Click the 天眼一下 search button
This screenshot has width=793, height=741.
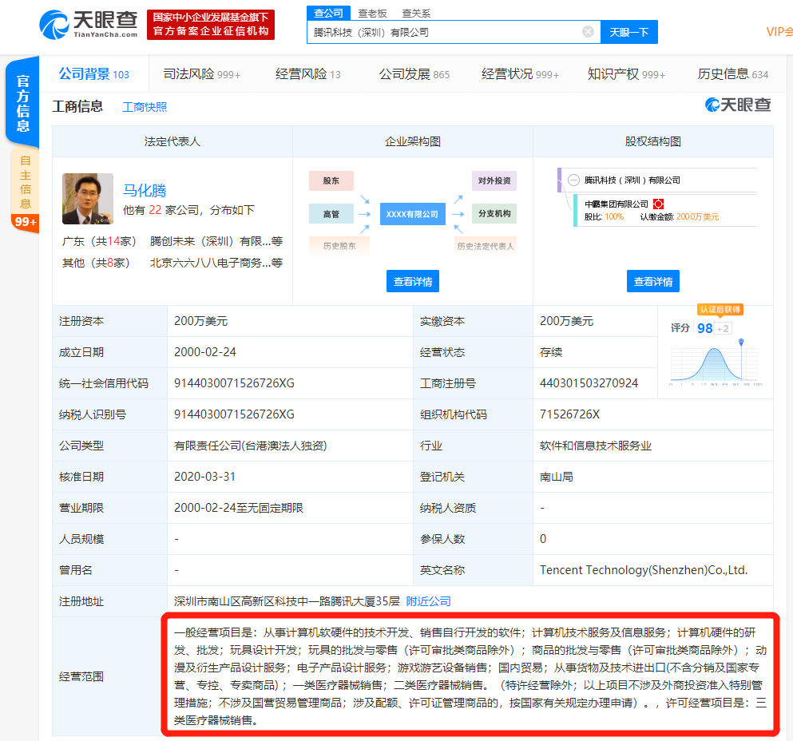[628, 32]
